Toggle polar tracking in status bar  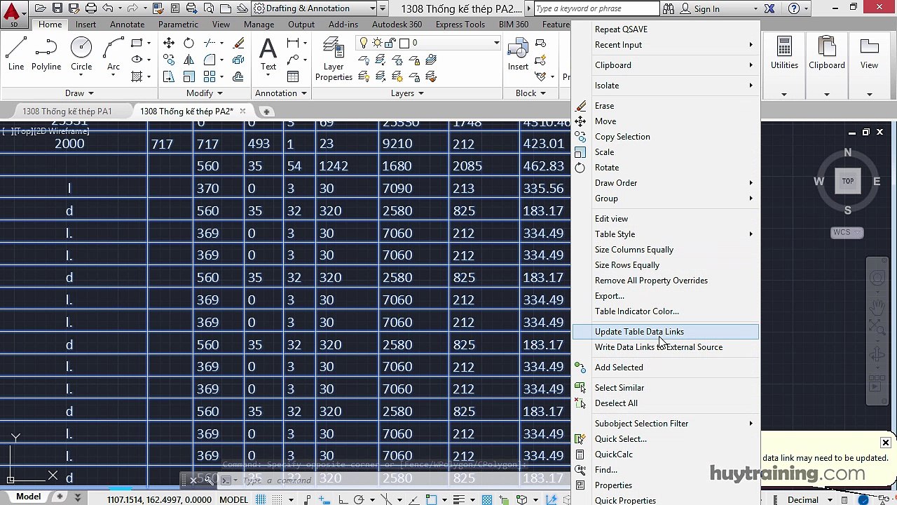(359, 499)
